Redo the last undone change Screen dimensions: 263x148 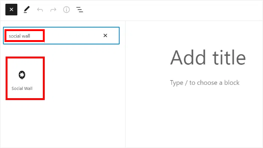(53, 10)
